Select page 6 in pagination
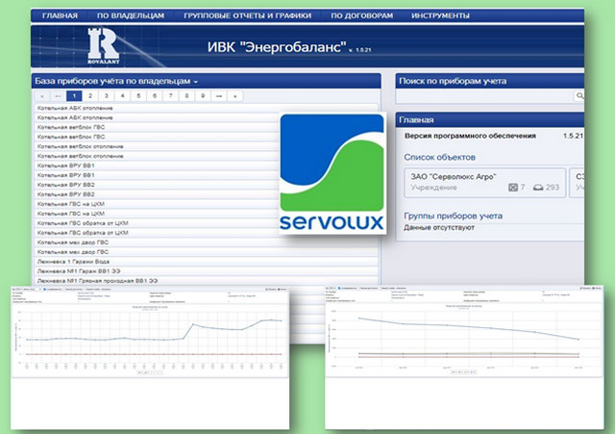This screenshot has width=615, height=434. coord(155,96)
